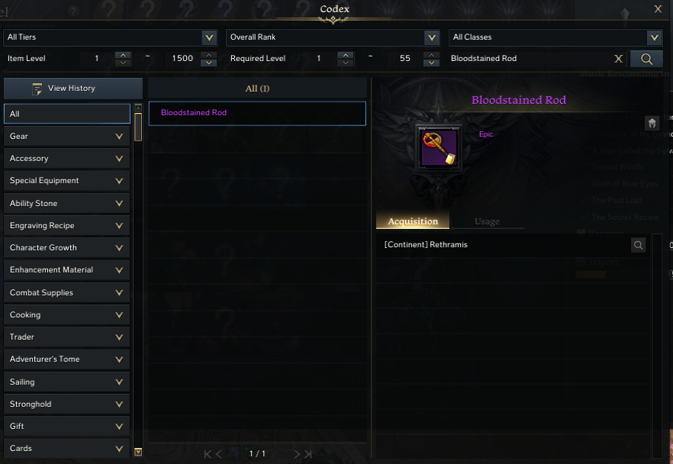The image size is (673, 464).
Task: Click the category list scroll-down arrow
Action: (138, 452)
